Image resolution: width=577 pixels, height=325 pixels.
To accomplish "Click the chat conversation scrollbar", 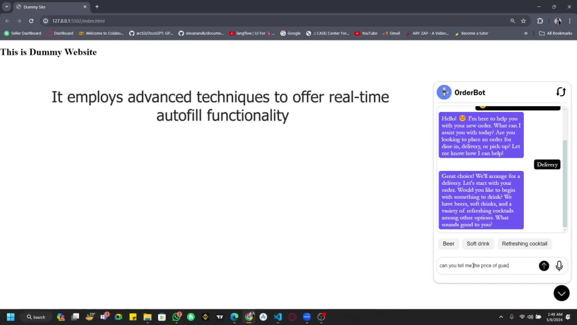I will 565,184.
